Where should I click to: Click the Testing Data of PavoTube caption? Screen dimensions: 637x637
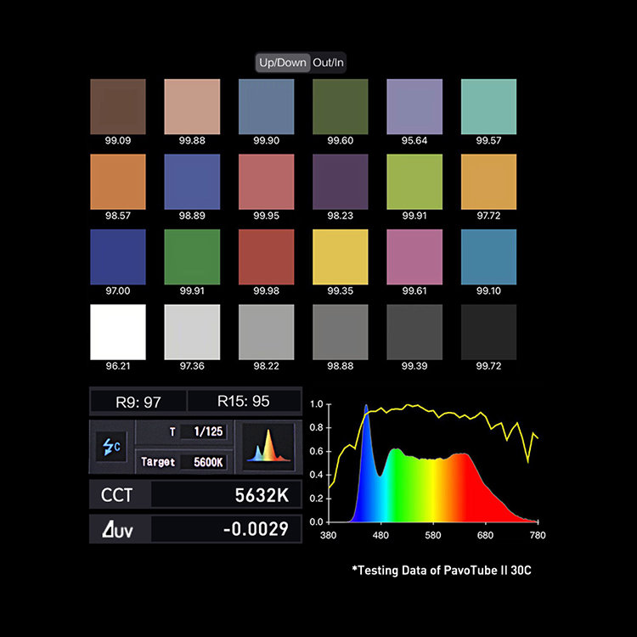[442, 570]
